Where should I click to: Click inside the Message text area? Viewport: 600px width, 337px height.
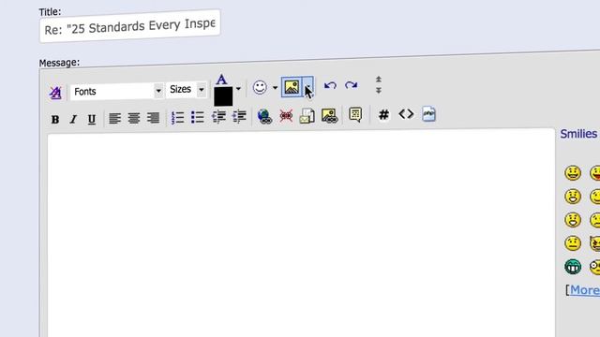coord(301,234)
